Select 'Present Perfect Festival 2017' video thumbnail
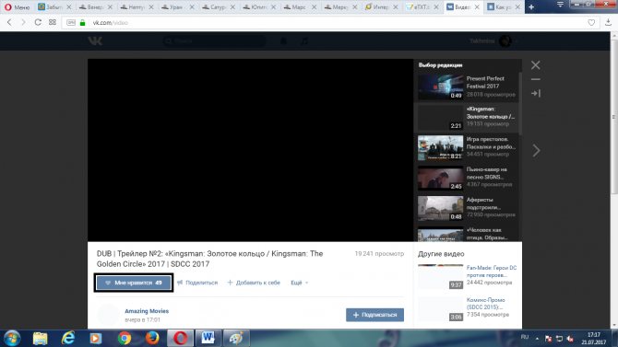Screen dimensions: 618x347 pos(440,87)
